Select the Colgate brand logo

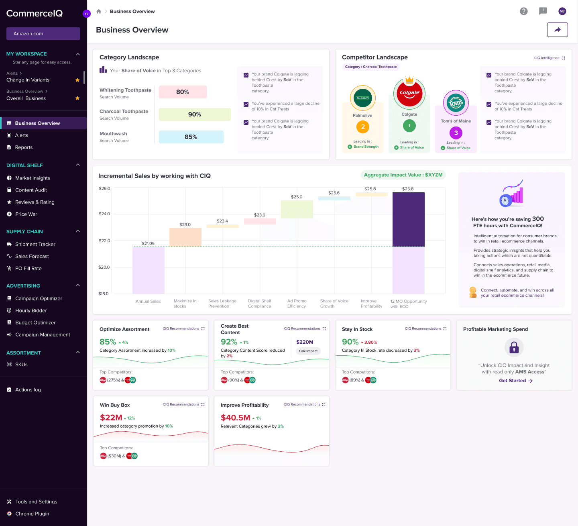pos(409,93)
